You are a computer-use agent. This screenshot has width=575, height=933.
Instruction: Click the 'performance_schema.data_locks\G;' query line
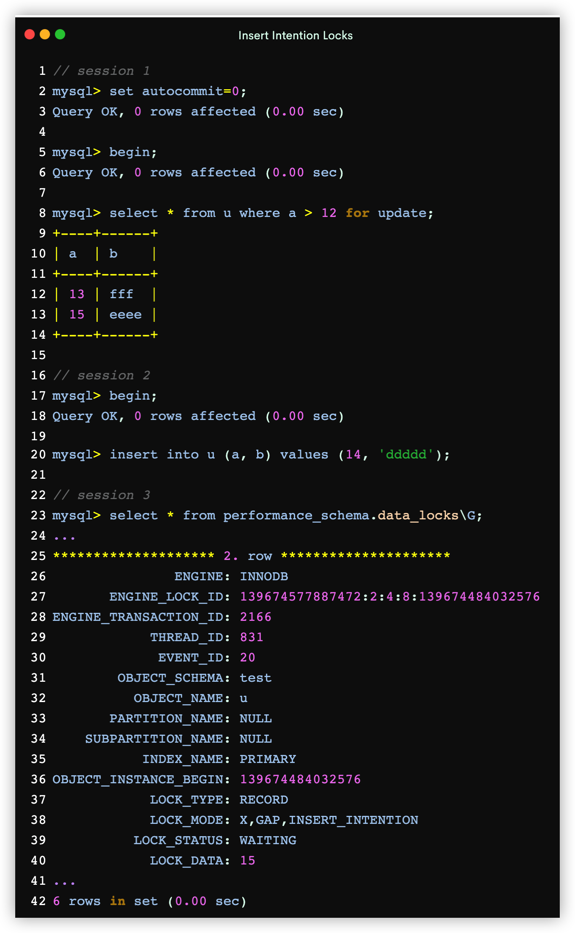pos(267,515)
